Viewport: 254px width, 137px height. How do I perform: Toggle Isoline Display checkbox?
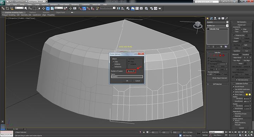234,92
